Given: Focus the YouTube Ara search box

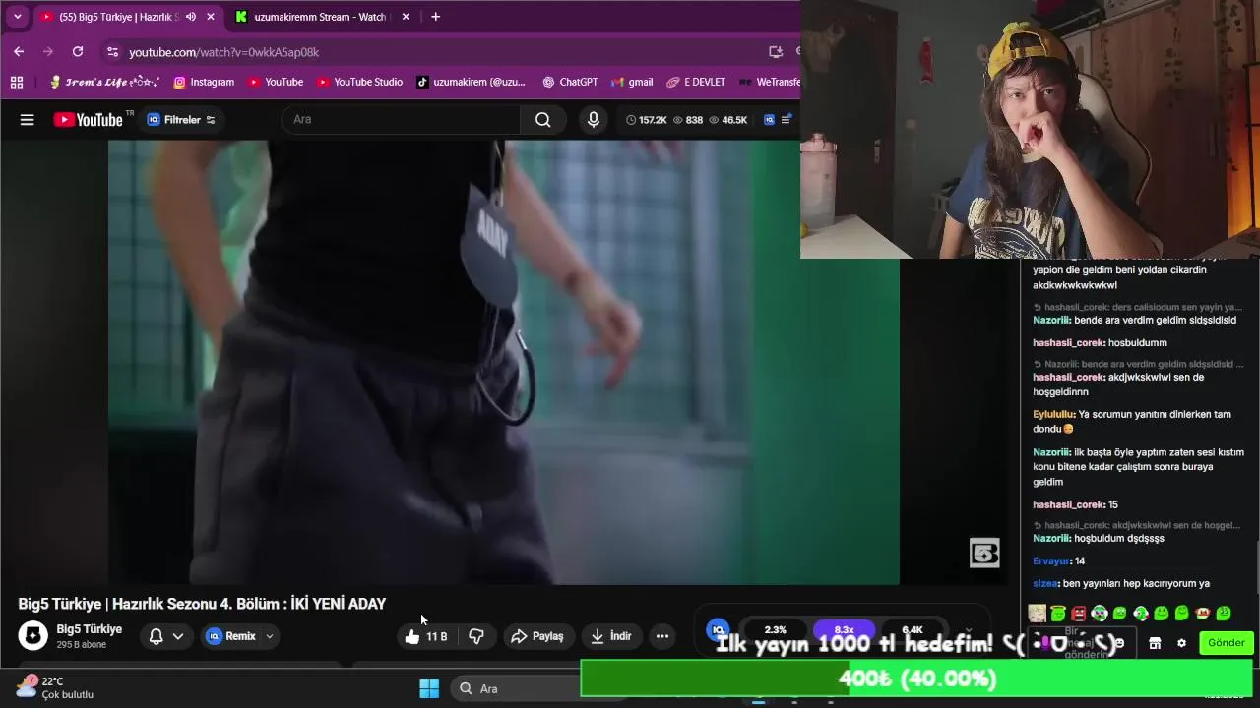Looking at the screenshot, I should coord(402,120).
